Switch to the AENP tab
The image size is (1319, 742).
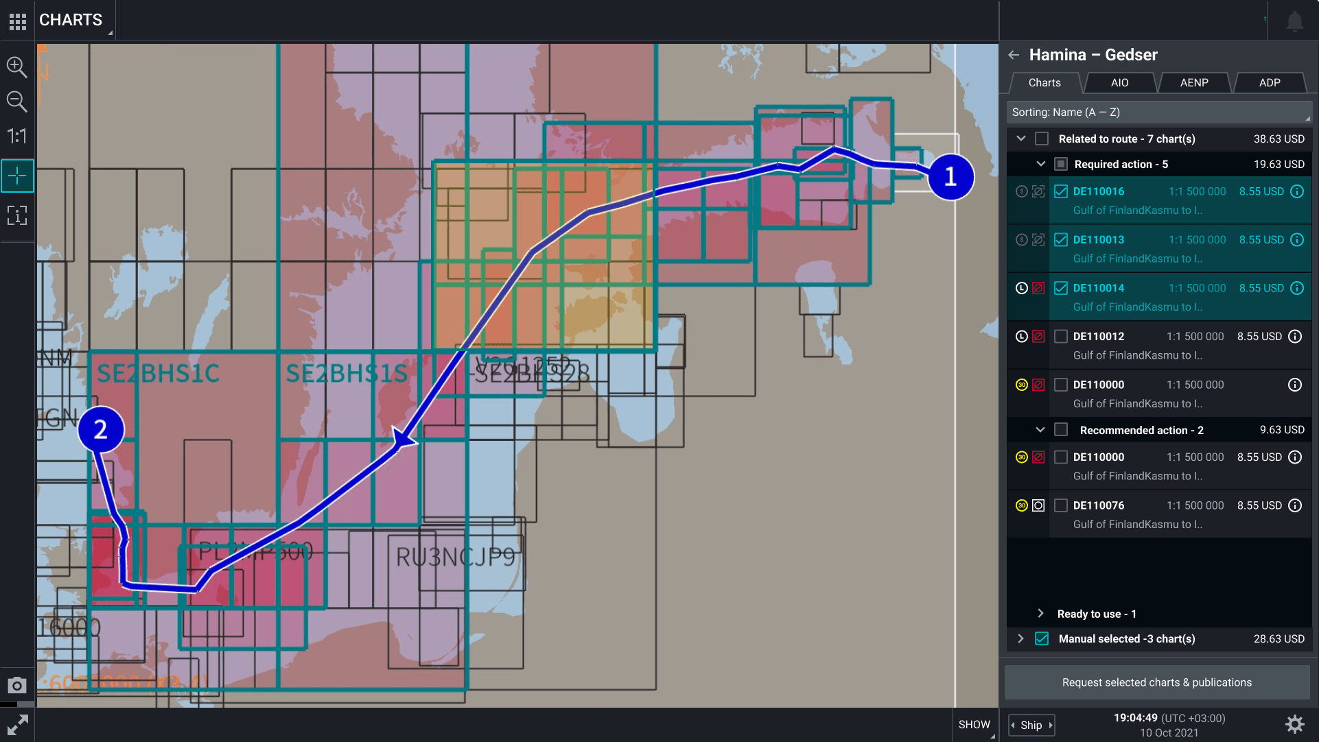[1193, 83]
